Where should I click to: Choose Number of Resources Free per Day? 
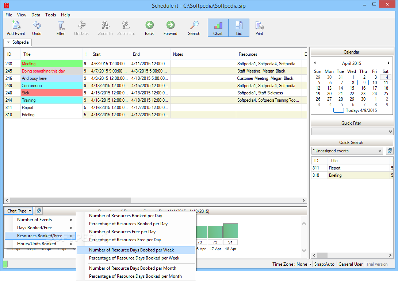tap(136, 232)
